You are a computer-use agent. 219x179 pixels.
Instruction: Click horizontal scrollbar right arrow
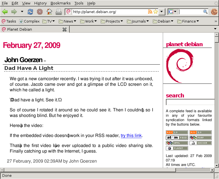(x=212, y=170)
